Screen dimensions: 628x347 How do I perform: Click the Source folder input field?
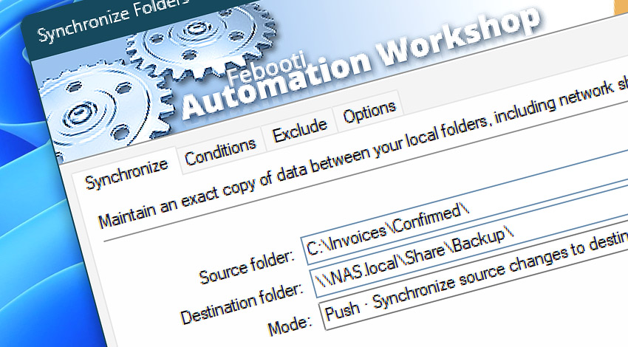tap(465, 209)
